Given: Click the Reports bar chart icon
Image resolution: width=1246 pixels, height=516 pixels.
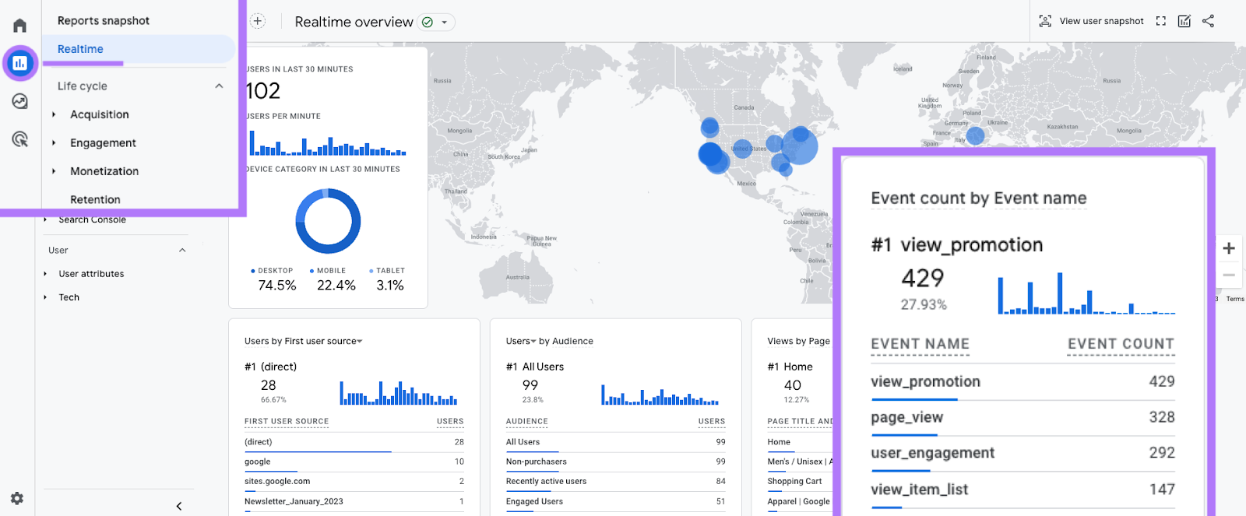Looking at the screenshot, I should coord(20,63).
